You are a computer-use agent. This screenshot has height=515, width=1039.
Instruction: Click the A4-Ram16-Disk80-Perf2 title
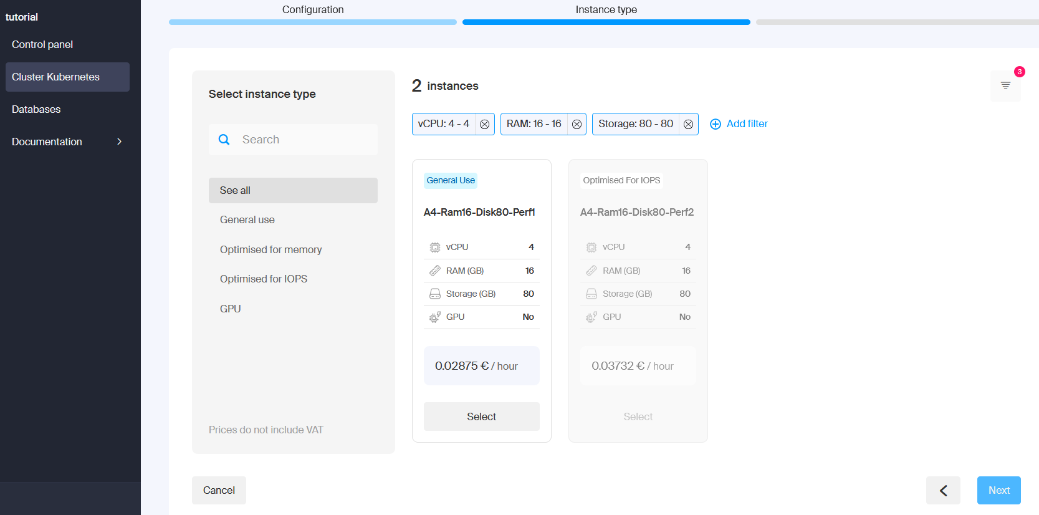637,212
